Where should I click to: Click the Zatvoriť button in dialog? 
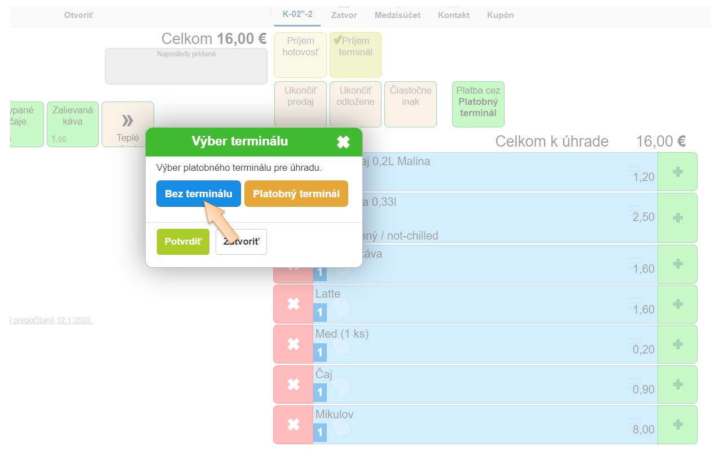coord(241,242)
